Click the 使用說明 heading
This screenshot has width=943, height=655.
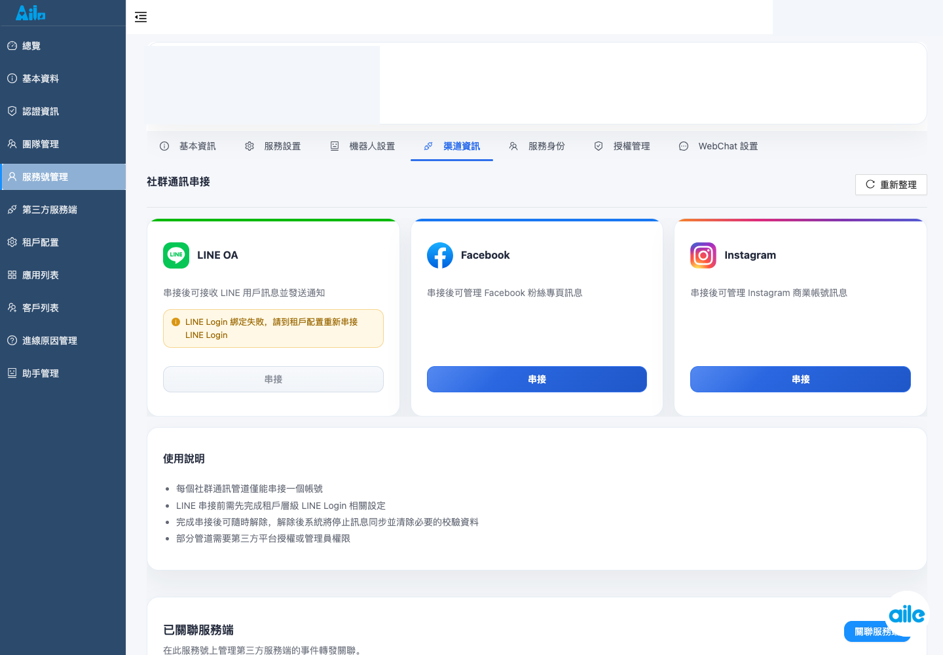[184, 458]
